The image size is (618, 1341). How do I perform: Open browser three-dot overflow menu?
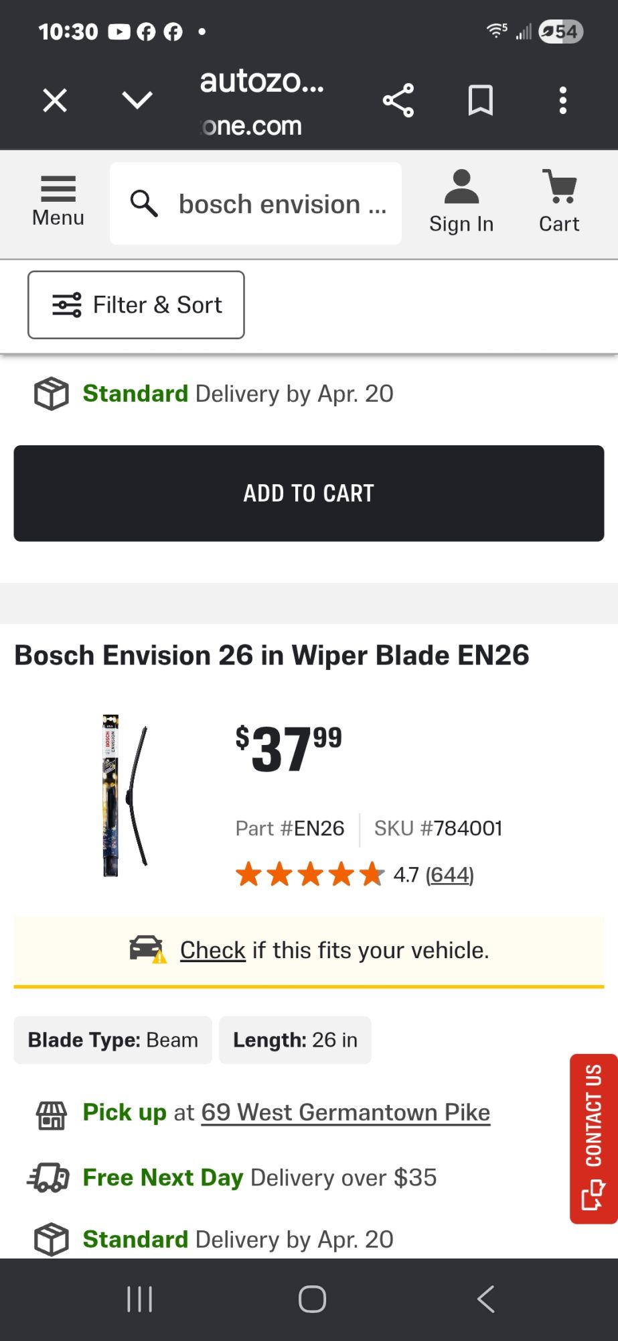(562, 101)
